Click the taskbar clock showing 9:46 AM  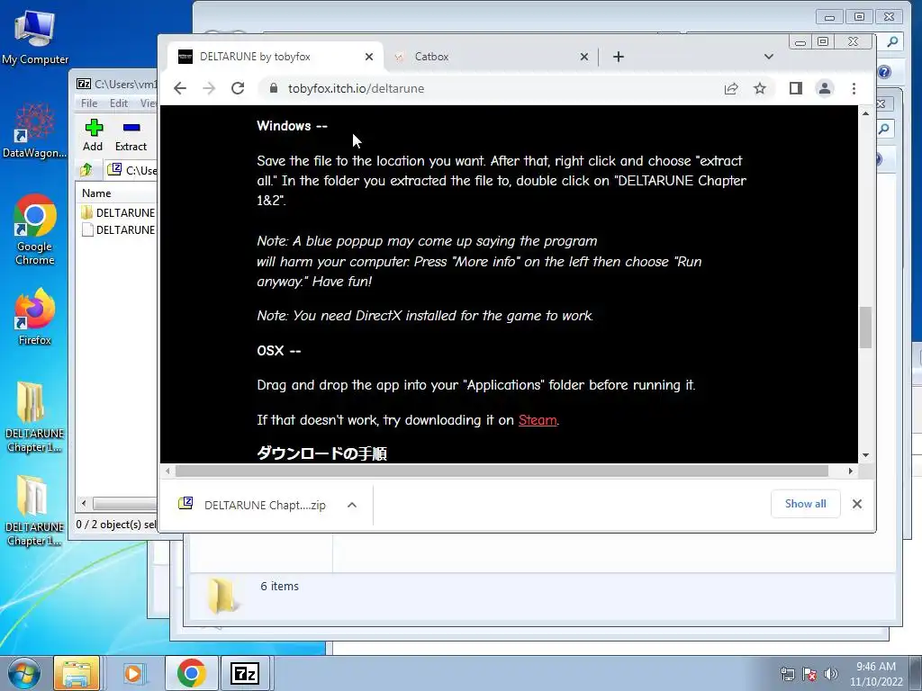876,674
